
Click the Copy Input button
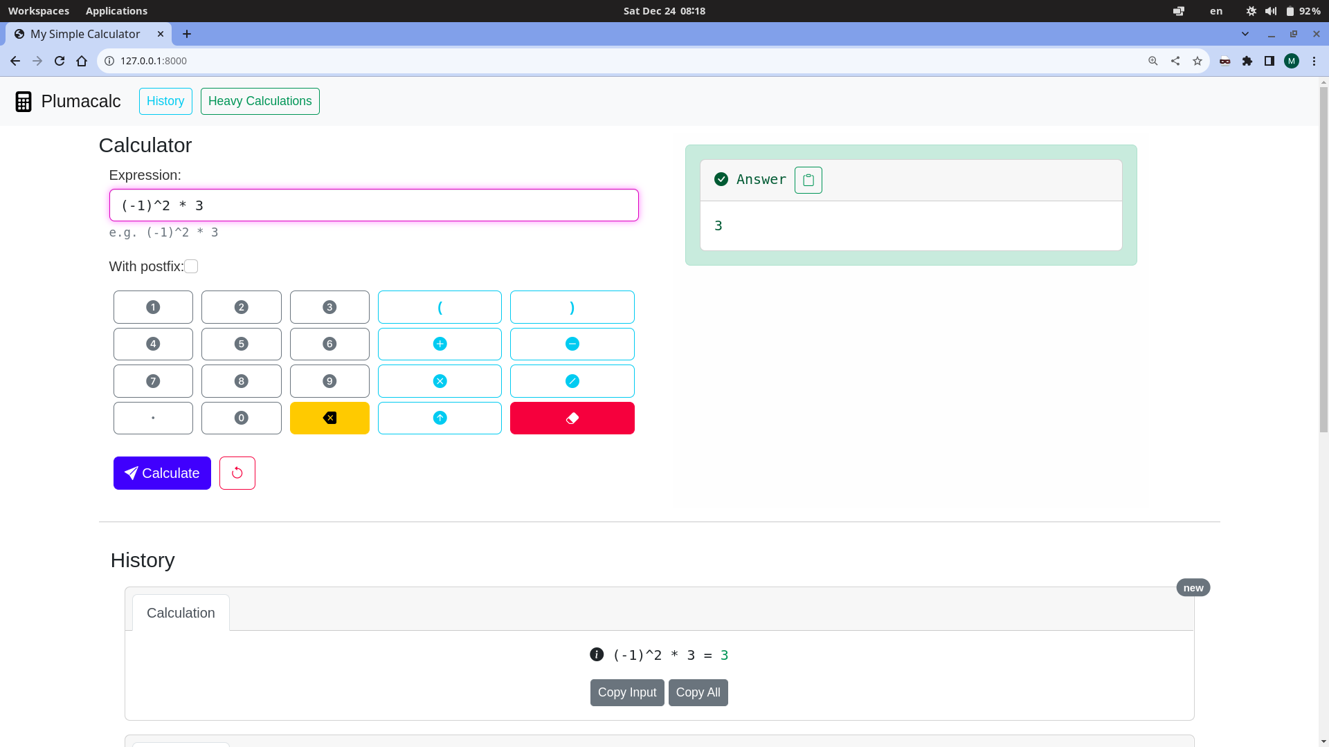(627, 692)
